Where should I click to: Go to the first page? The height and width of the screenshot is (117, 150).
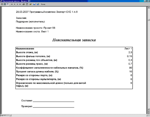(x=12, y=4)
